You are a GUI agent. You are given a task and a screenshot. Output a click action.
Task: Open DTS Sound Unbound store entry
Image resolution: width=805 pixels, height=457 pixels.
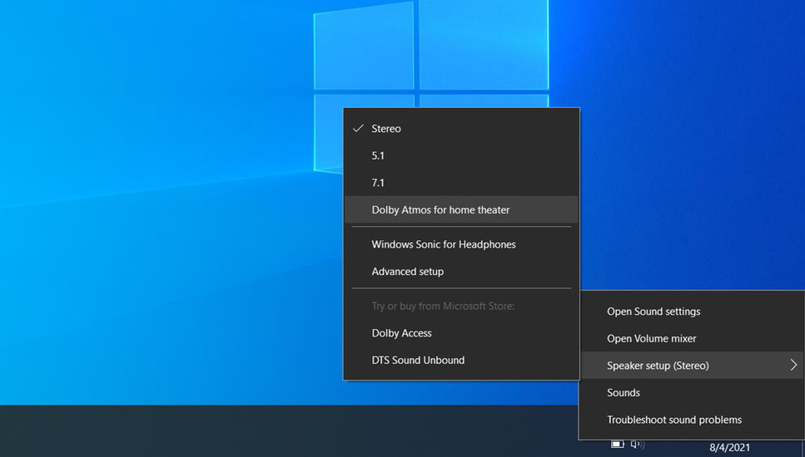[461, 360]
